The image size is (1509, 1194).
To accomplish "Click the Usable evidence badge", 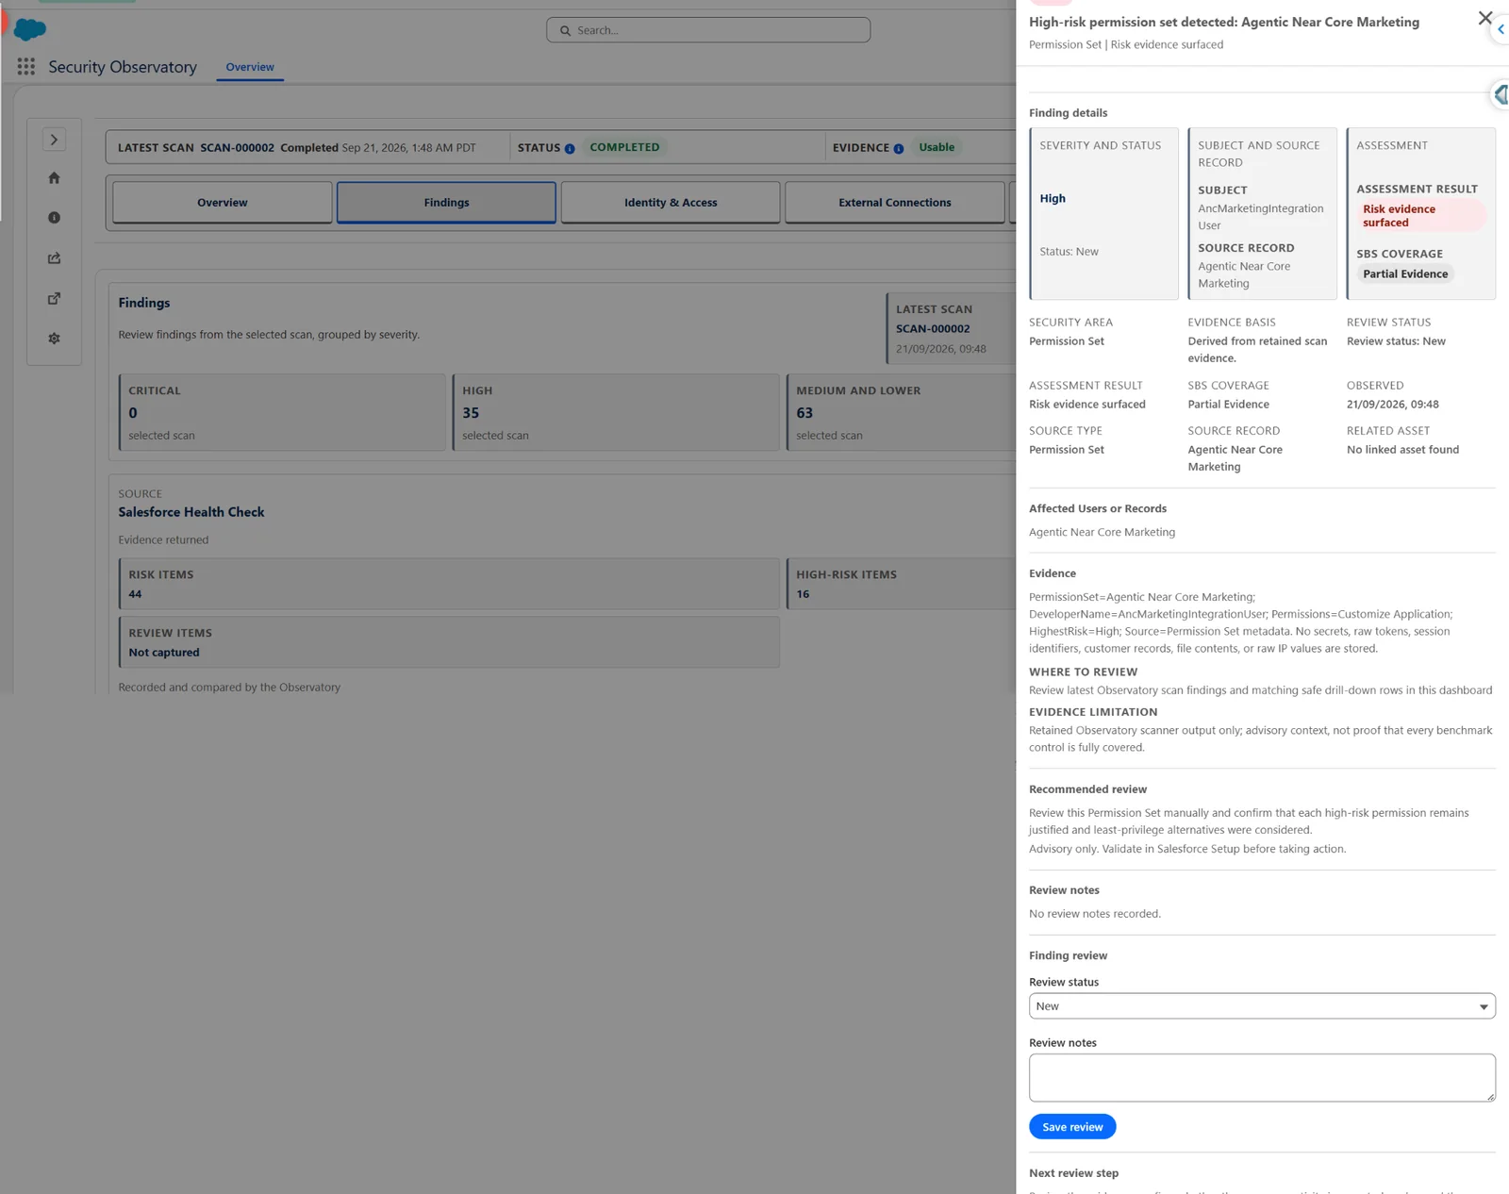I will tap(937, 147).
